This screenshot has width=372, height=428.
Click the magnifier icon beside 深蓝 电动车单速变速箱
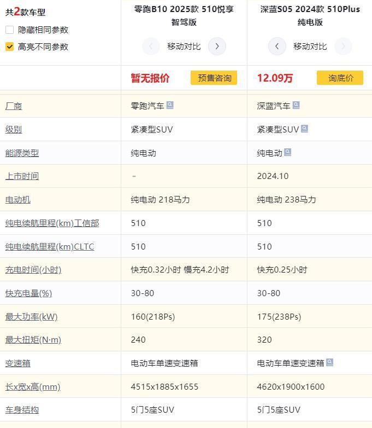point(329,362)
